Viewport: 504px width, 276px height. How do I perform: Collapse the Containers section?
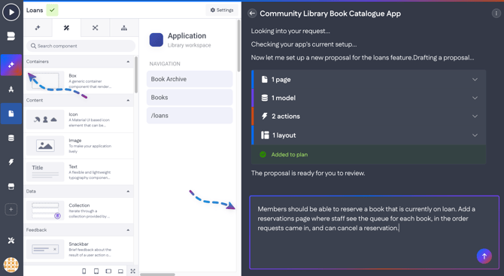click(128, 62)
